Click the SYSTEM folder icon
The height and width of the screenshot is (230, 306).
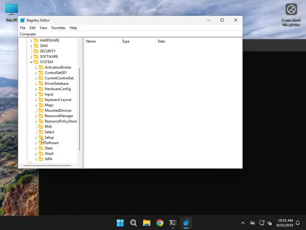36,62
